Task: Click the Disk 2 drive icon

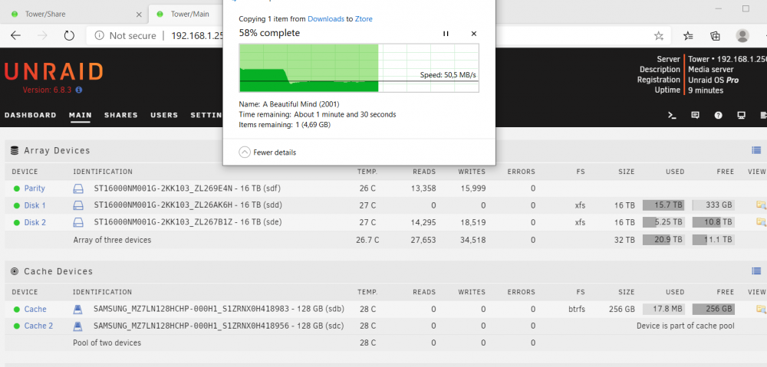Action: coord(79,222)
